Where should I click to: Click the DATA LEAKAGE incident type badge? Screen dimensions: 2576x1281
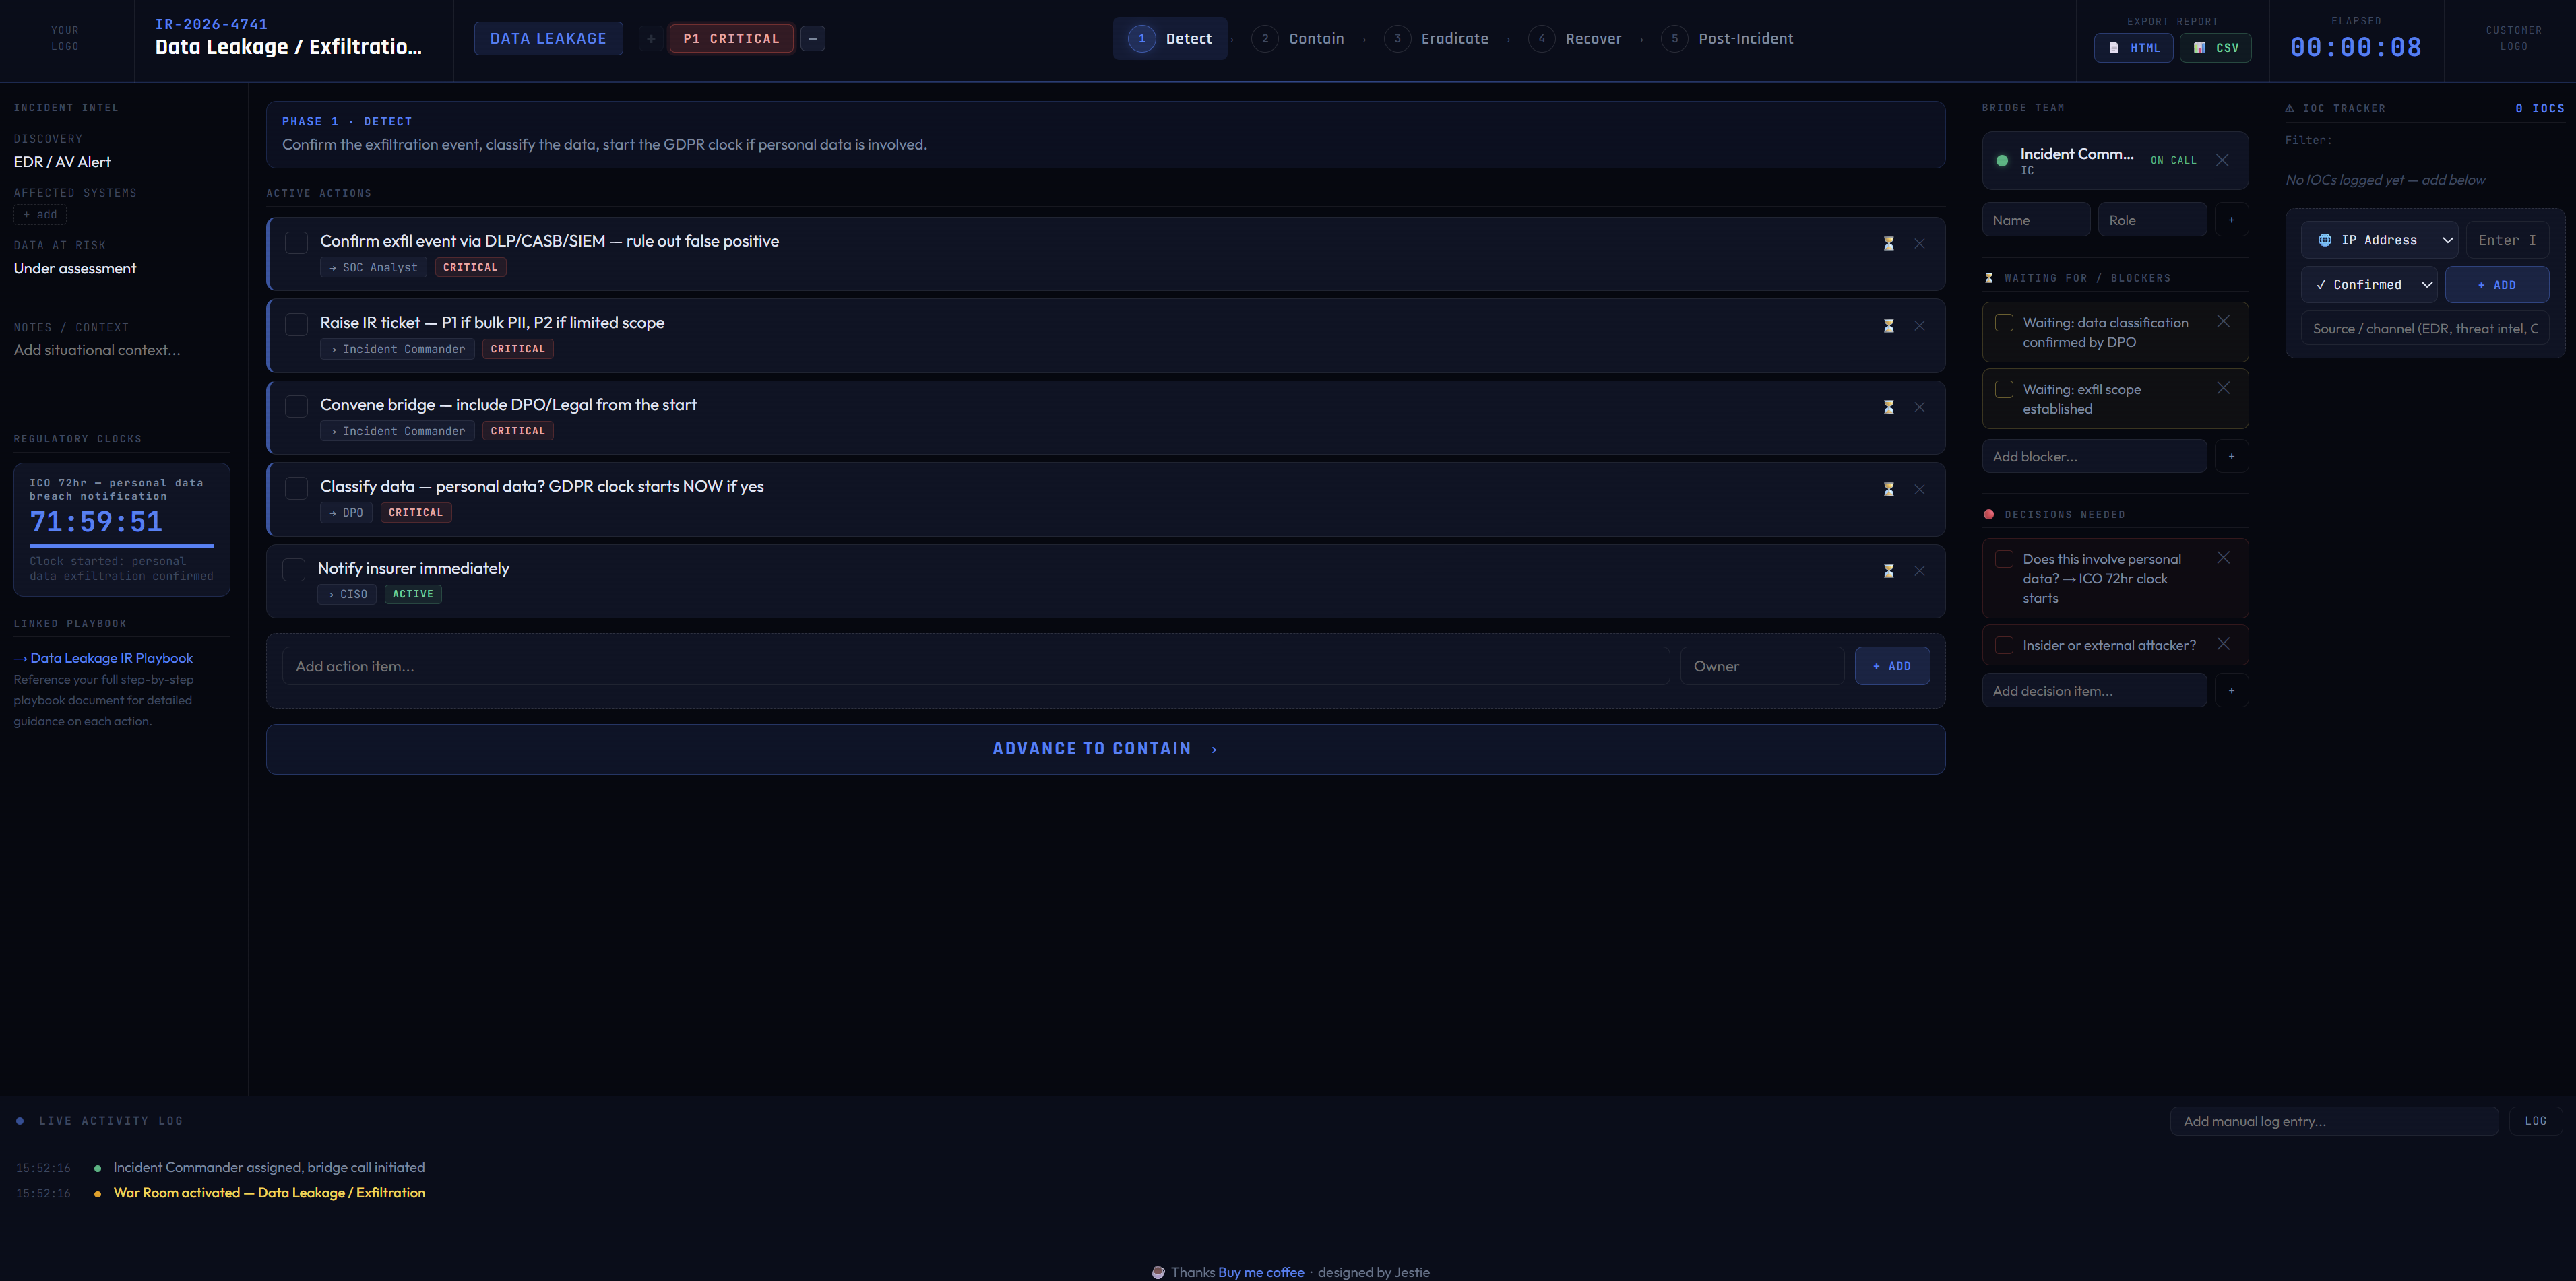[x=548, y=39]
